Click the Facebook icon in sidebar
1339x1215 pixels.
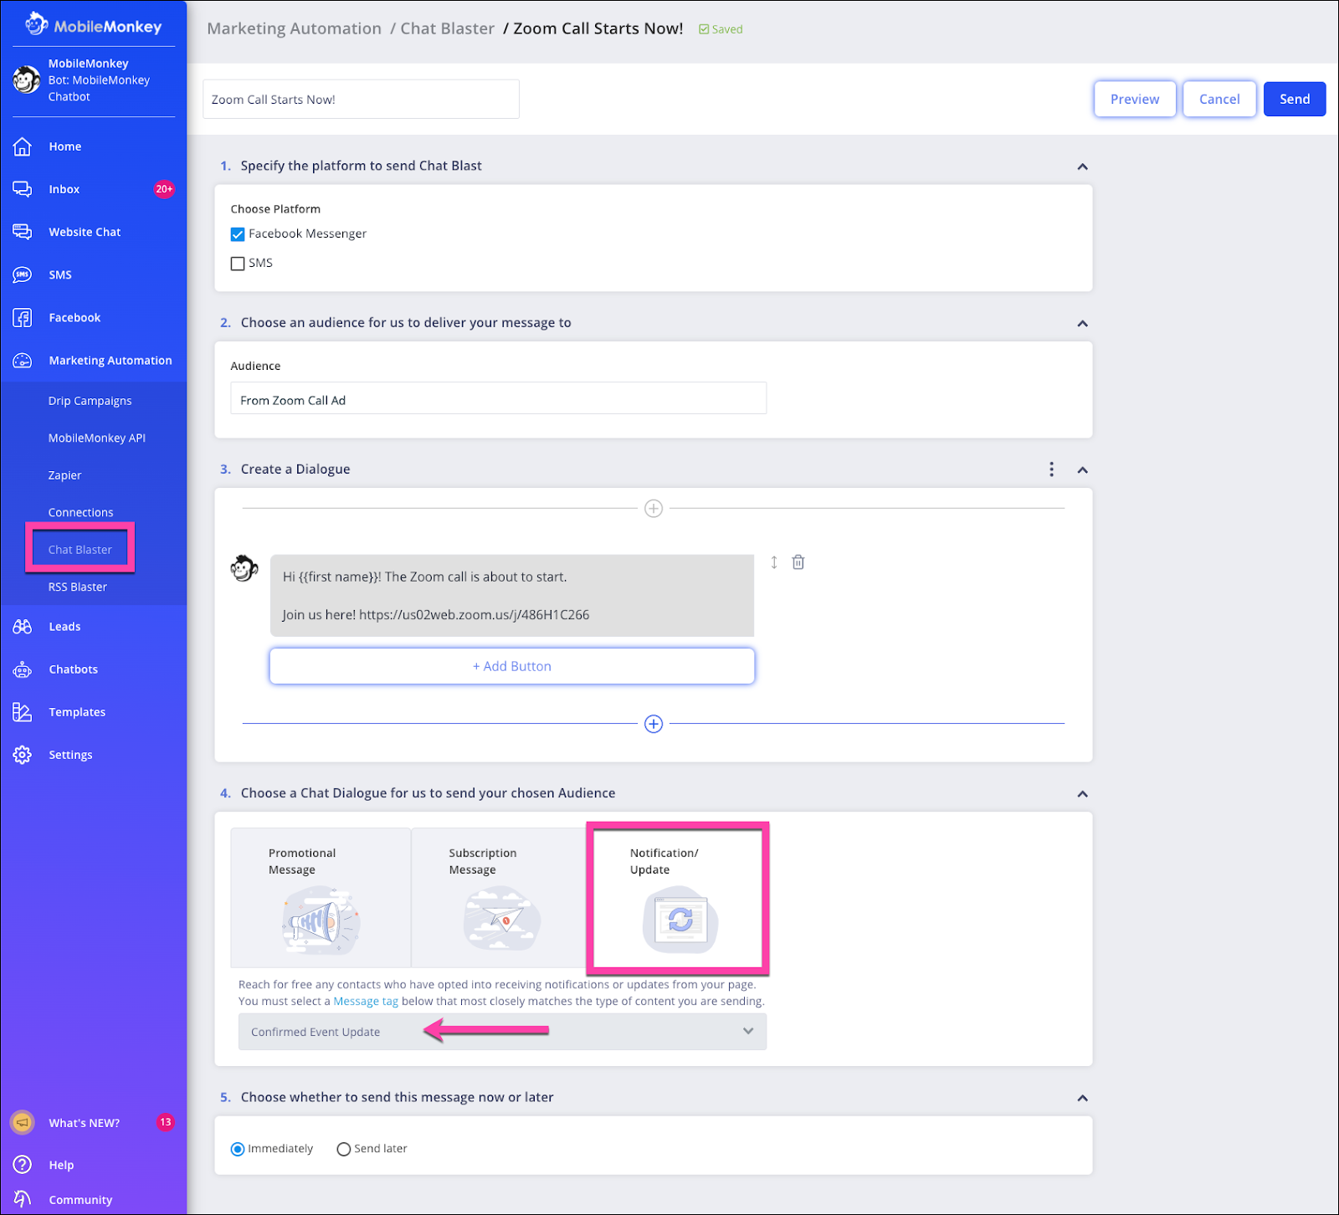pos(23,318)
